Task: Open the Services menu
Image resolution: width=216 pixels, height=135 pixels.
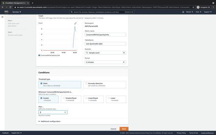Action: [x=17, y=12]
